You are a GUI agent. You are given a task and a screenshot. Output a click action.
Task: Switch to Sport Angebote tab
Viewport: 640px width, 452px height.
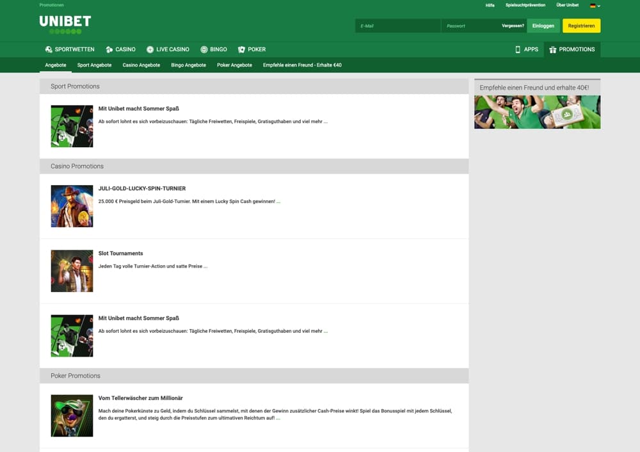pyautogui.click(x=94, y=65)
